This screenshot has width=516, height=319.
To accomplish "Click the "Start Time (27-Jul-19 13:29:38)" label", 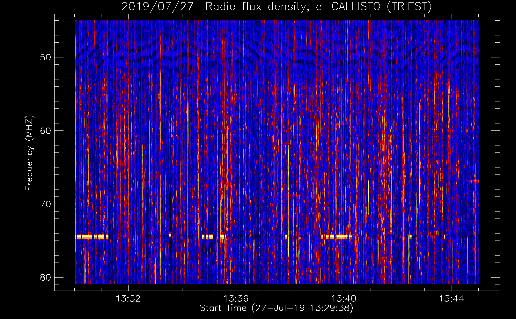I will pyautogui.click(x=276, y=308).
